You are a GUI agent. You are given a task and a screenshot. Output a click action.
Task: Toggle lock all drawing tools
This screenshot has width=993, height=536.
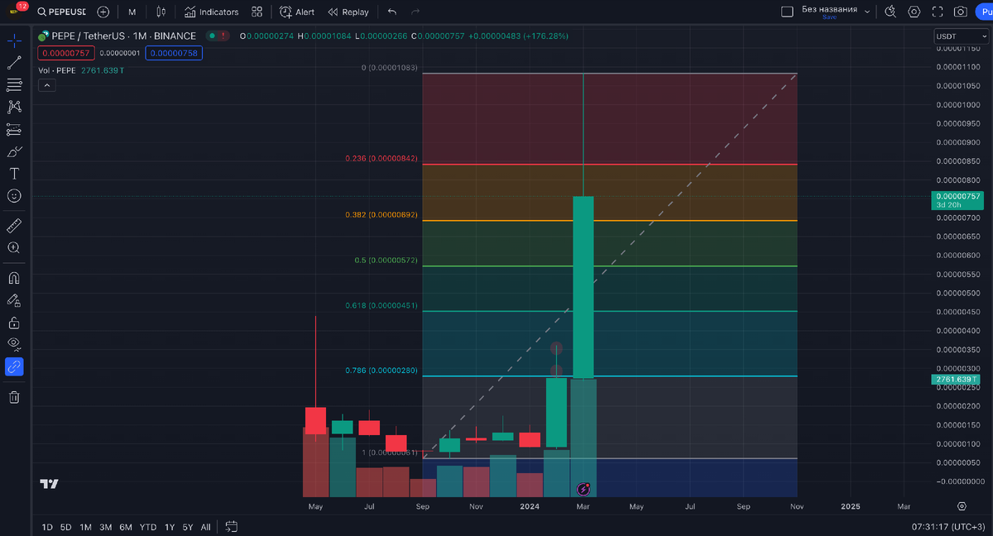(x=14, y=323)
